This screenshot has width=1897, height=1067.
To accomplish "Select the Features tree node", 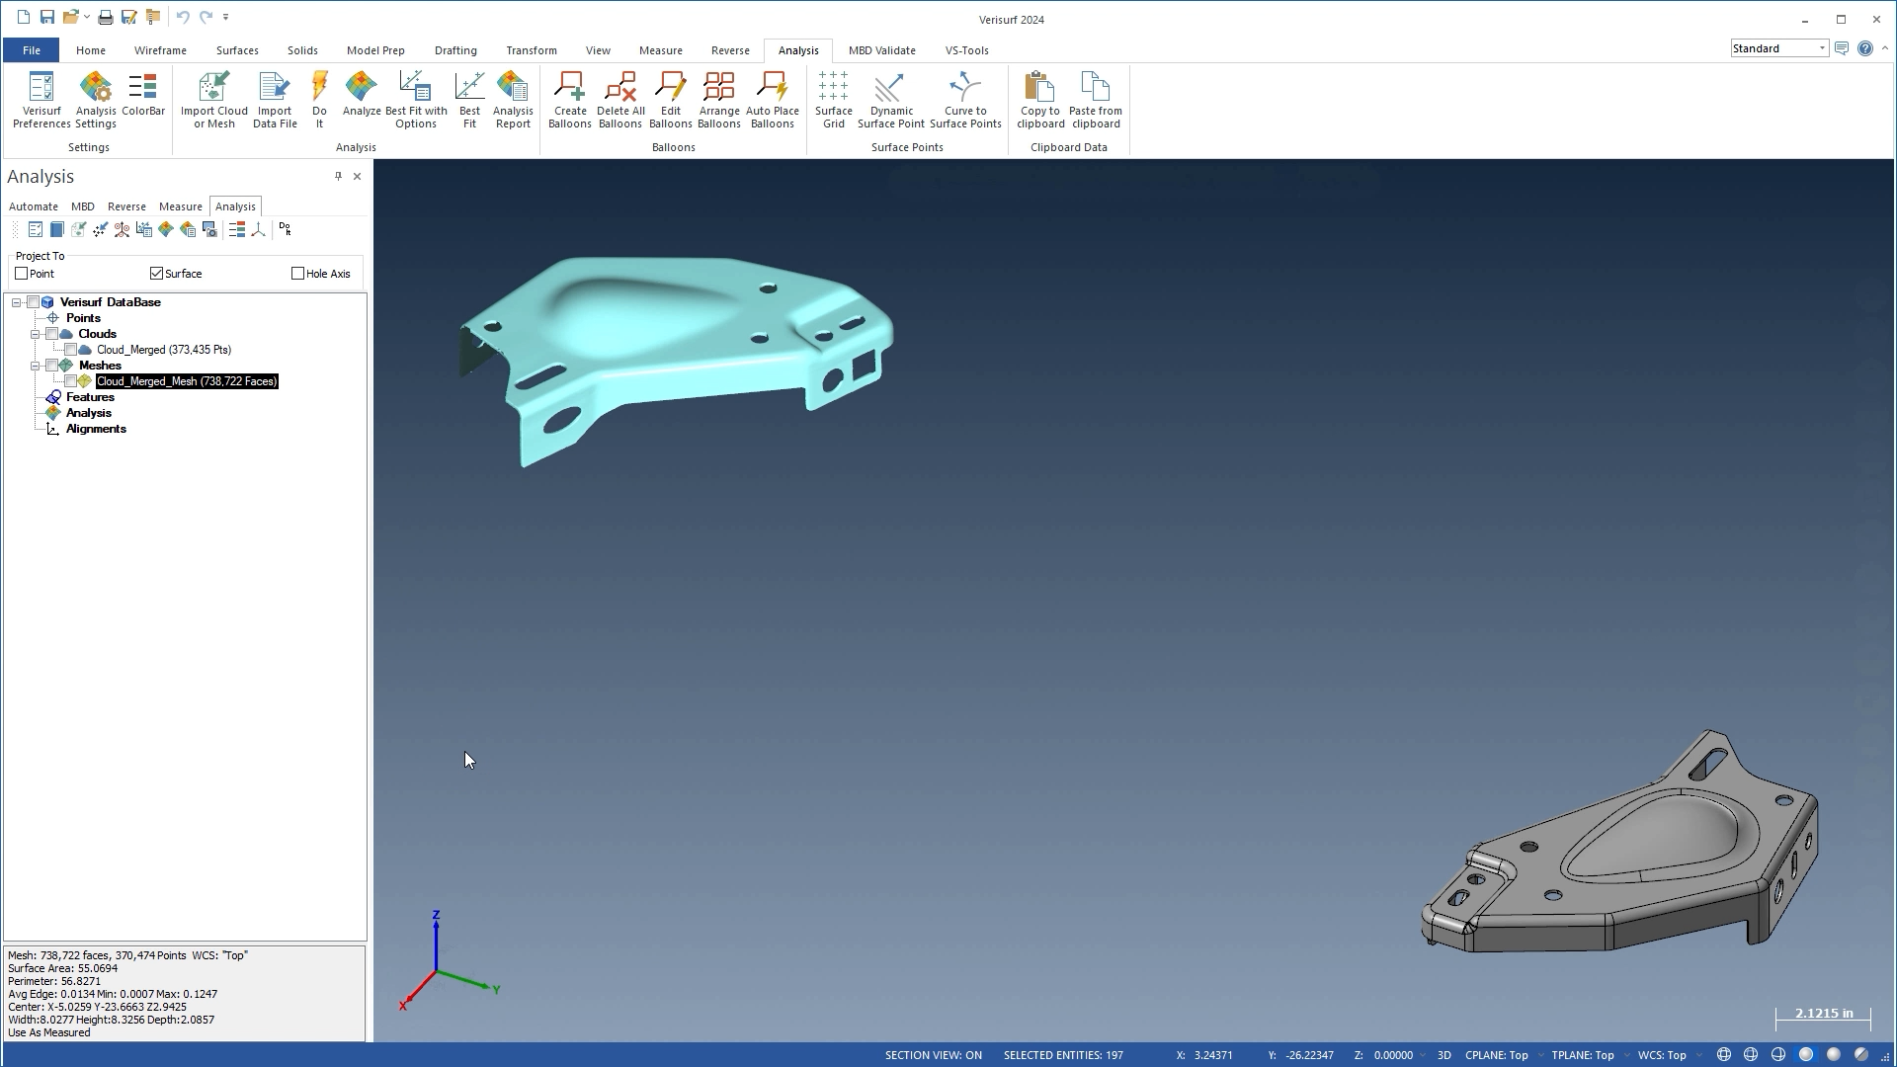I will [90, 397].
